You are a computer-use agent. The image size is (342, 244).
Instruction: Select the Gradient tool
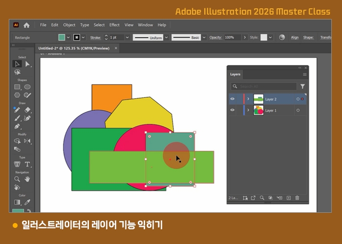(17, 202)
